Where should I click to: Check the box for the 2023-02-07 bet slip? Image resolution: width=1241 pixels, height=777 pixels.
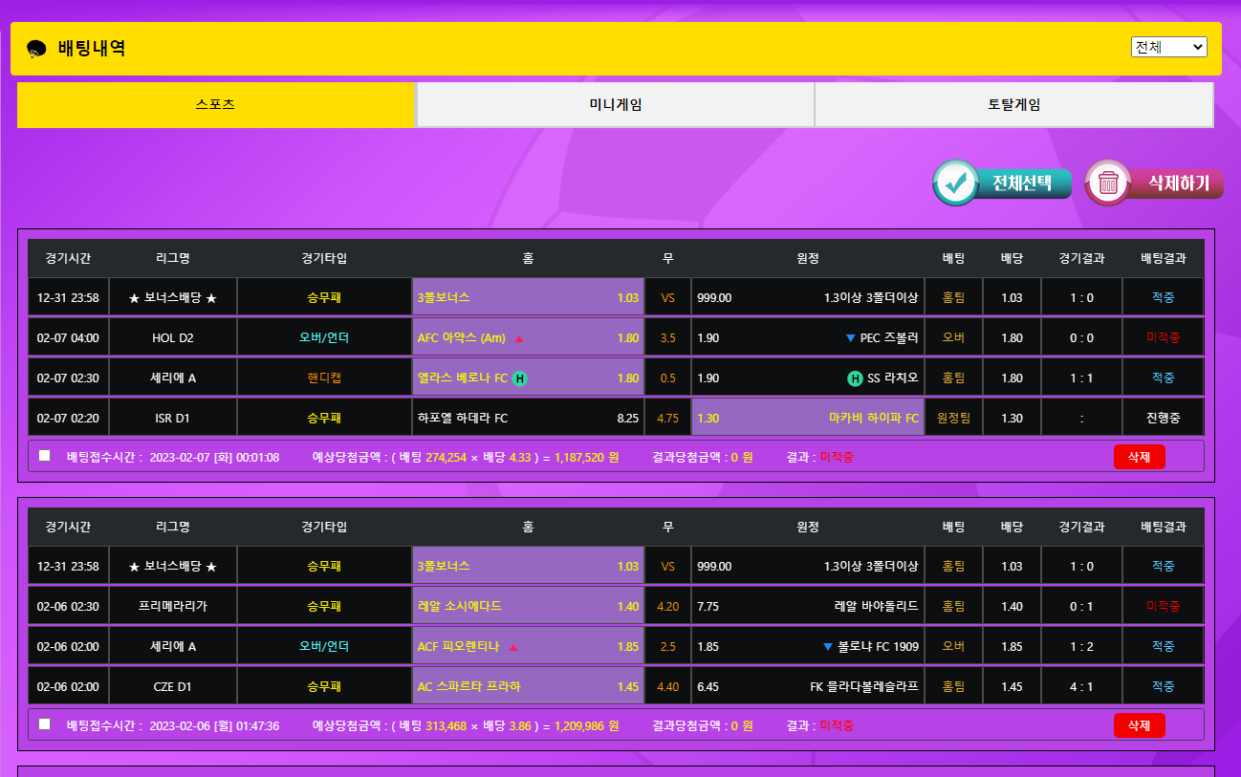pyautogui.click(x=45, y=456)
